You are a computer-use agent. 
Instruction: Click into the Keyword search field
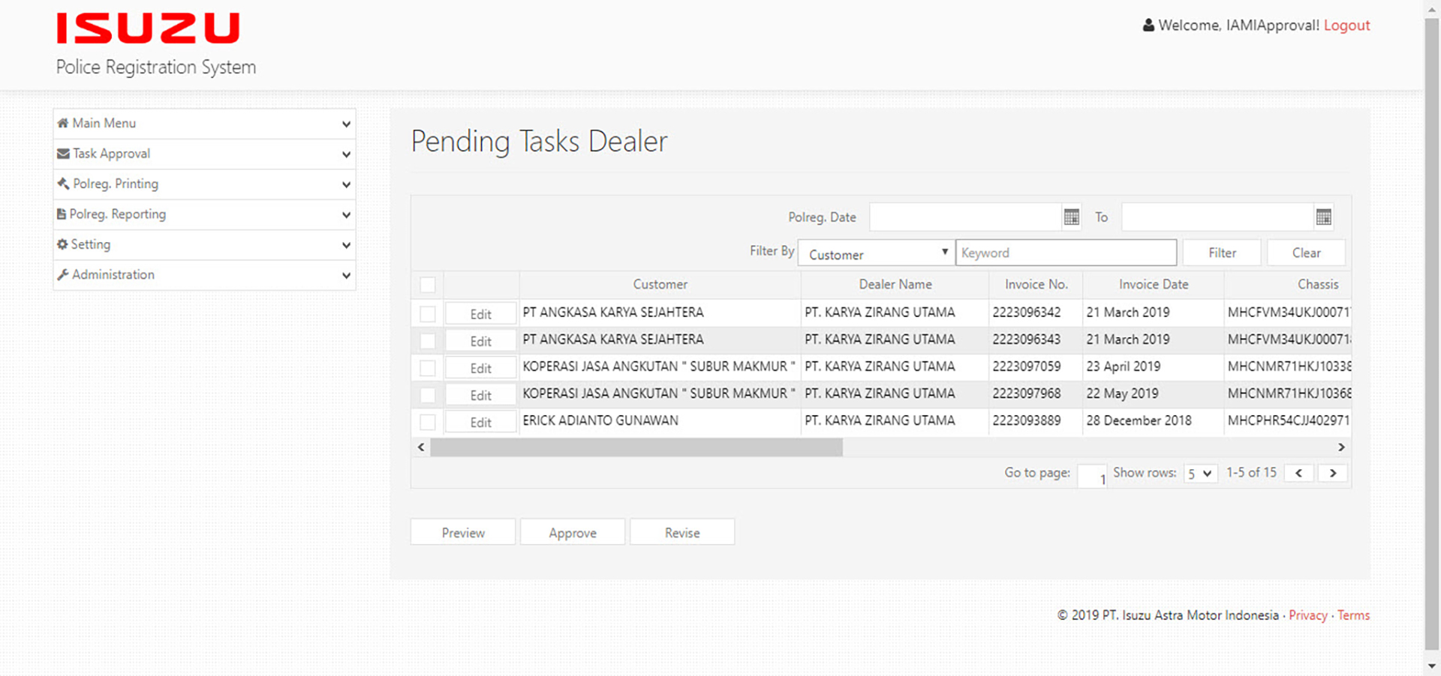tap(1066, 253)
